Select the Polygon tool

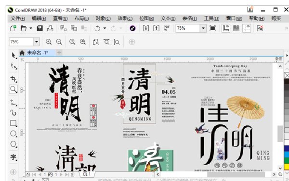[13, 144]
